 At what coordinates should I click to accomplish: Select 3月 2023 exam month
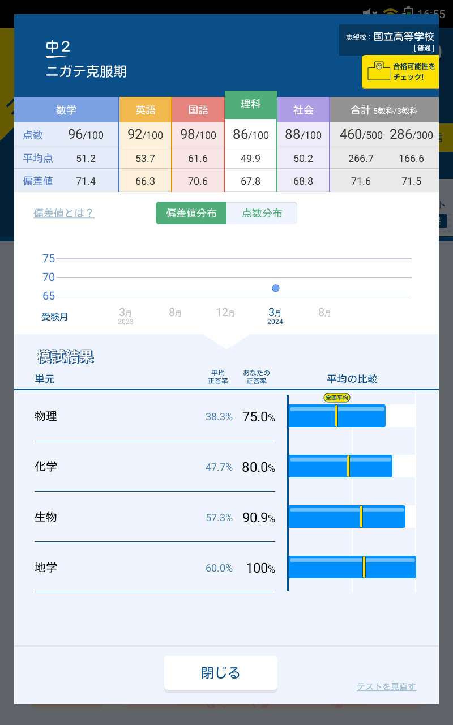(x=125, y=315)
